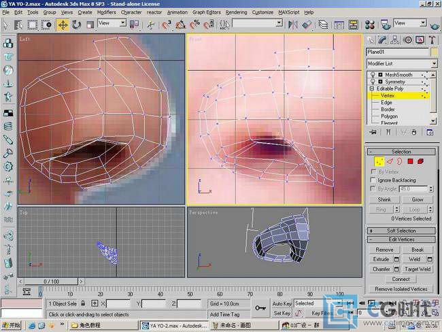
Task: Toggle selection lock padlock icon
Action: tap(83, 303)
